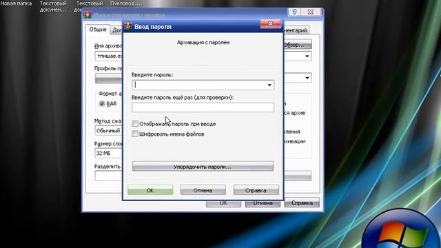Confirm password with the green OK button
Image resolution: width=441 pixels, height=248 pixels.
pos(150,190)
